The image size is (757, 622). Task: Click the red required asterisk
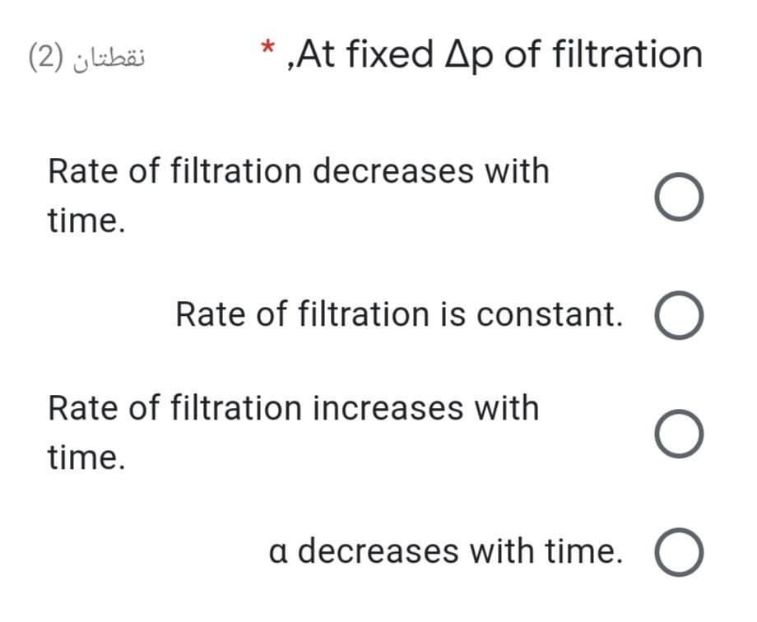tap(267, 47)
